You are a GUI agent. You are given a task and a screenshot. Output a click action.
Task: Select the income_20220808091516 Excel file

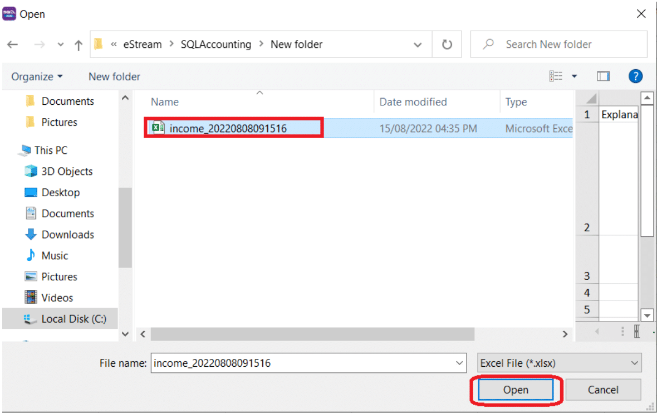pyautogui.click(x=228, y=129)
